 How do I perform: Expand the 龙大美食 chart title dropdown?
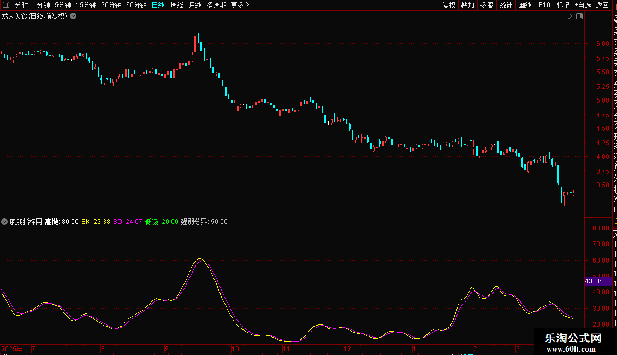[x=73, y=16]
